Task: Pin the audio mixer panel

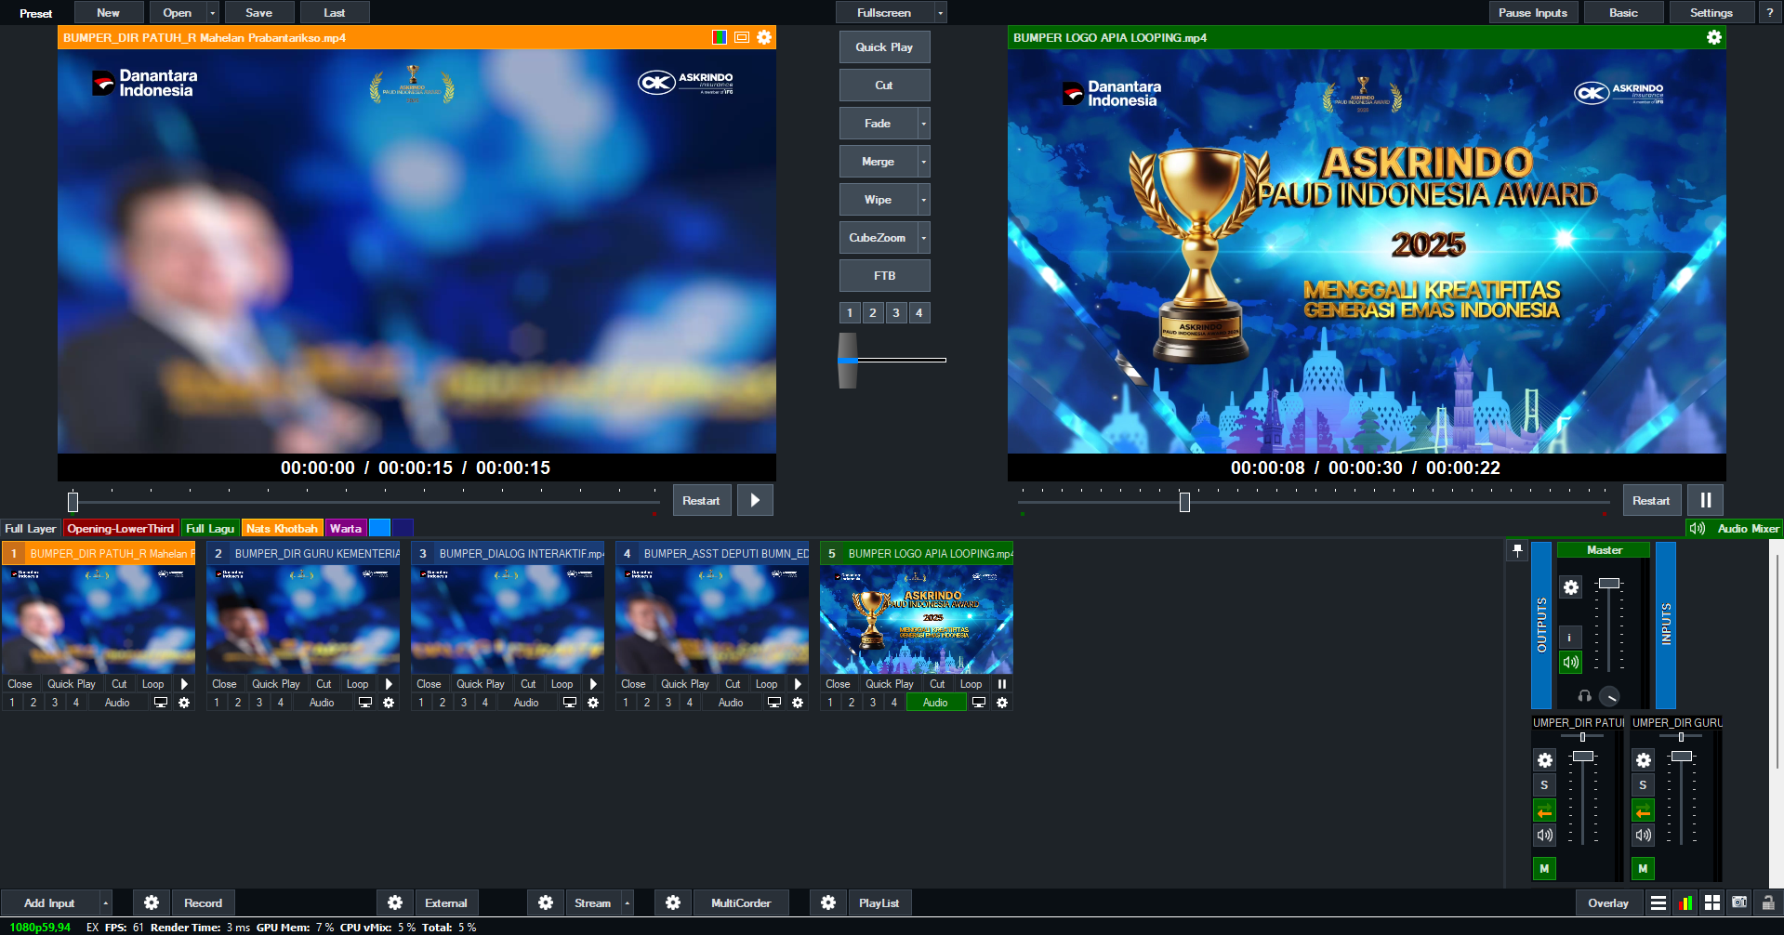Action: [x=1517, y=550]
